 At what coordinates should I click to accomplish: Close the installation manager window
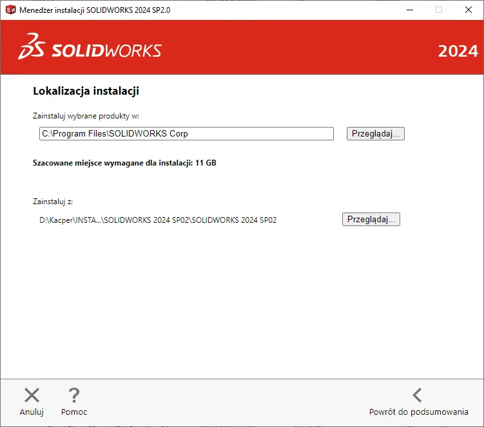[469, 10]
